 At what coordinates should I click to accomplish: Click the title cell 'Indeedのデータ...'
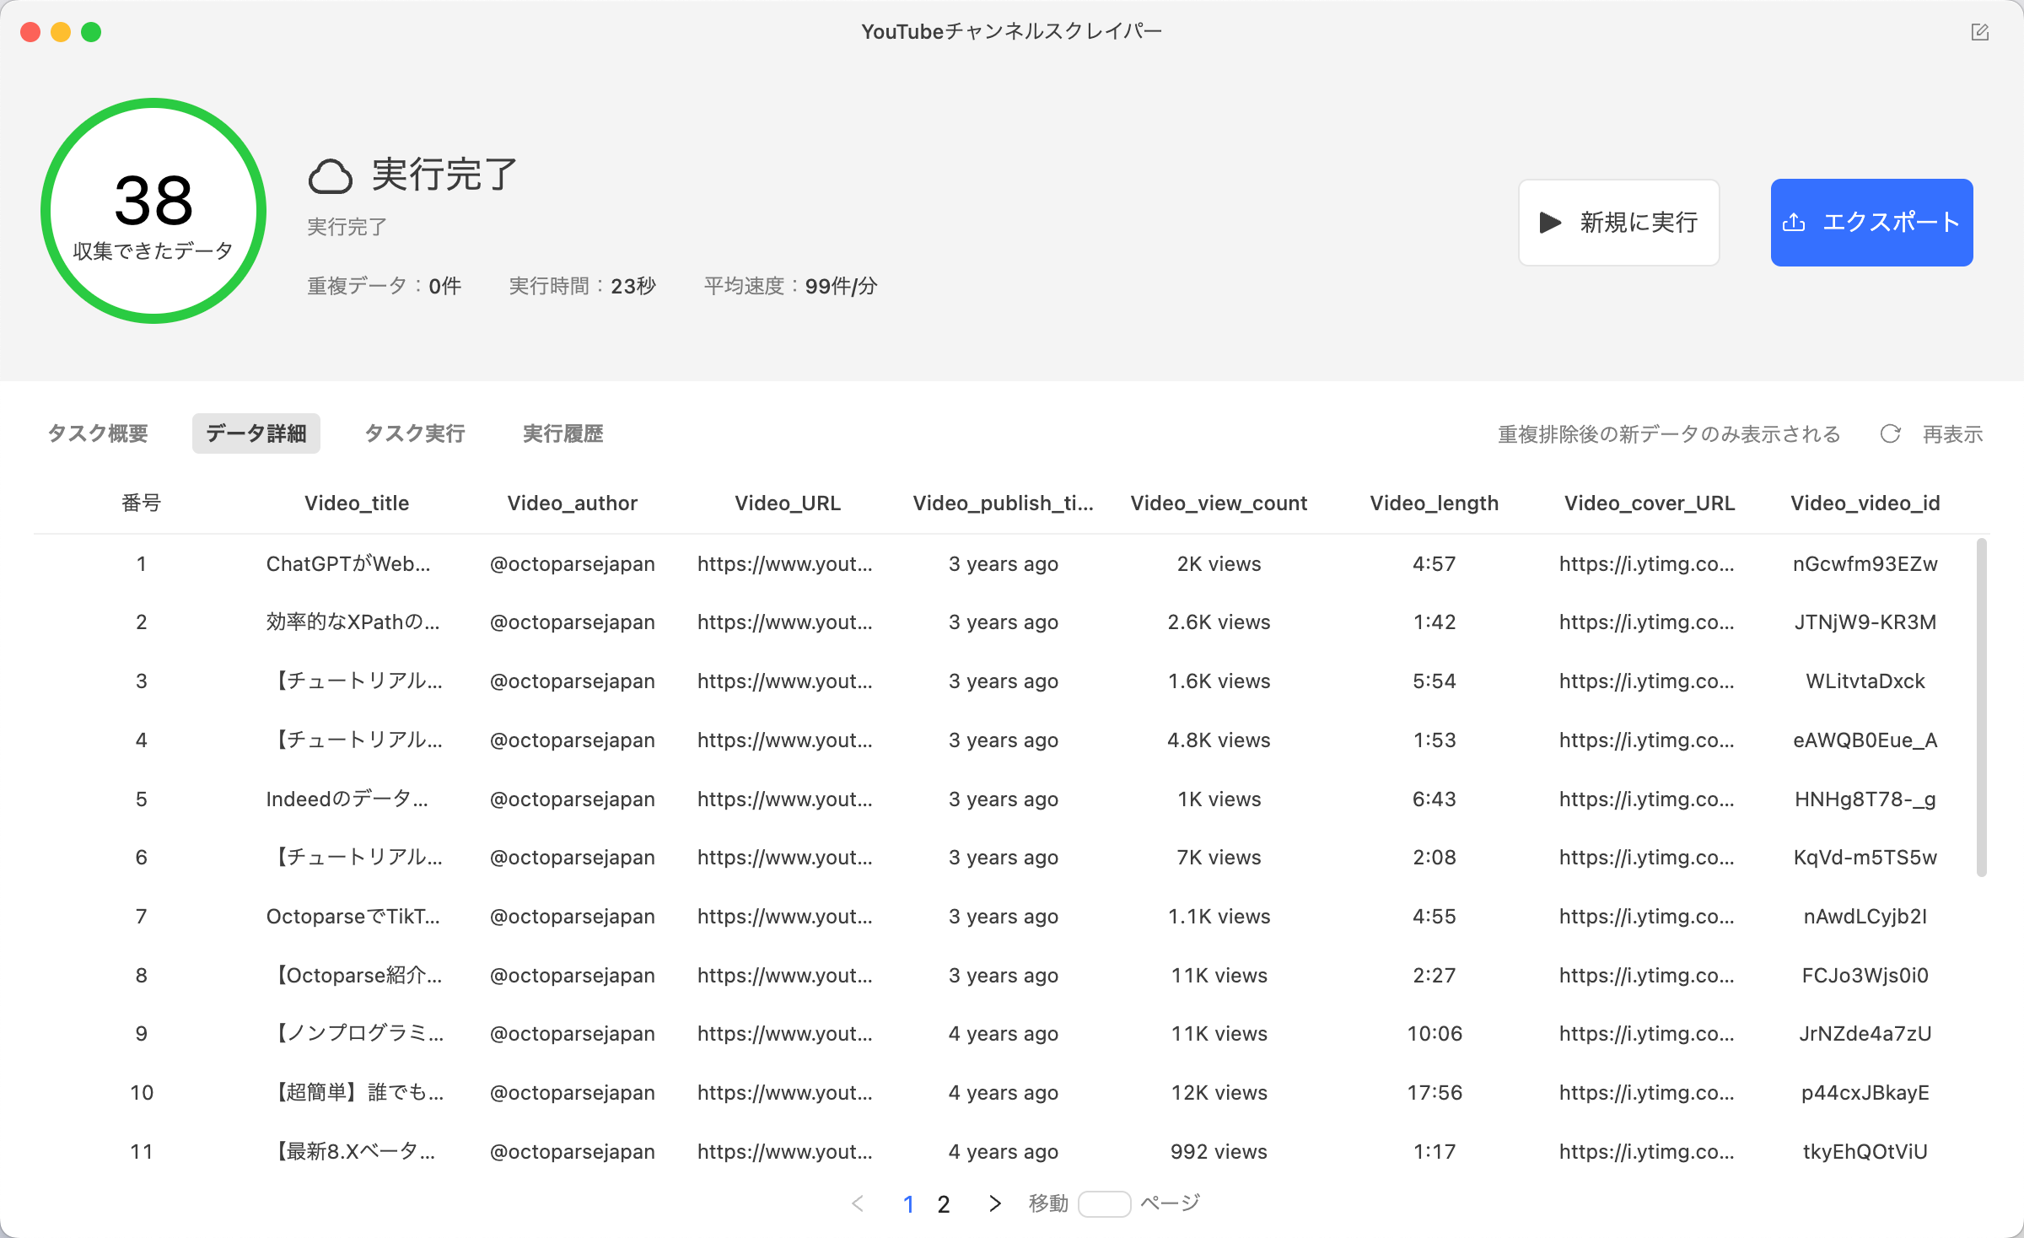tap(347, 799)
